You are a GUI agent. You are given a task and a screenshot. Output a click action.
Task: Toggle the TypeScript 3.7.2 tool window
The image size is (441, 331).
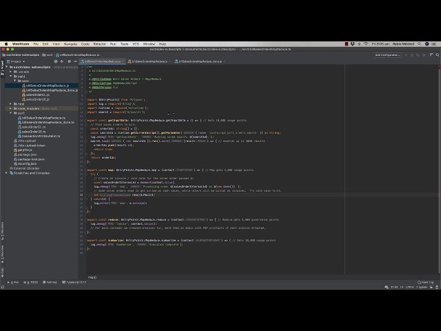click(74, 282)
